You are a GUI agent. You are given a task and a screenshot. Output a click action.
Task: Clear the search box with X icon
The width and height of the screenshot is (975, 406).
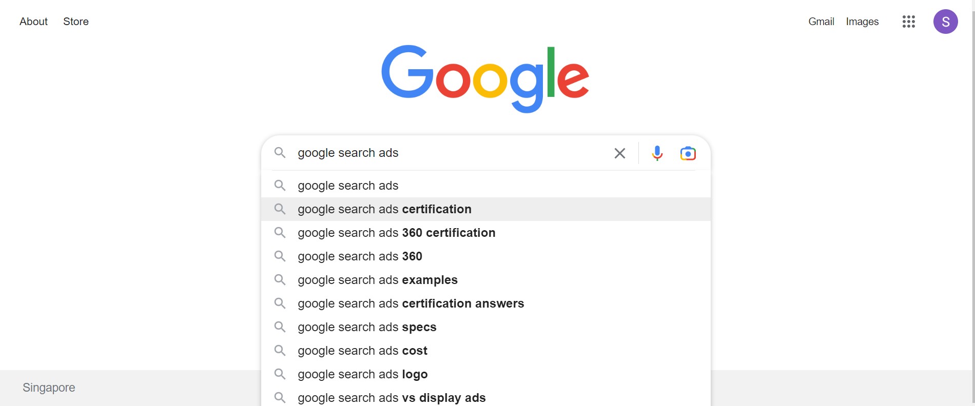tap(620, 153)
